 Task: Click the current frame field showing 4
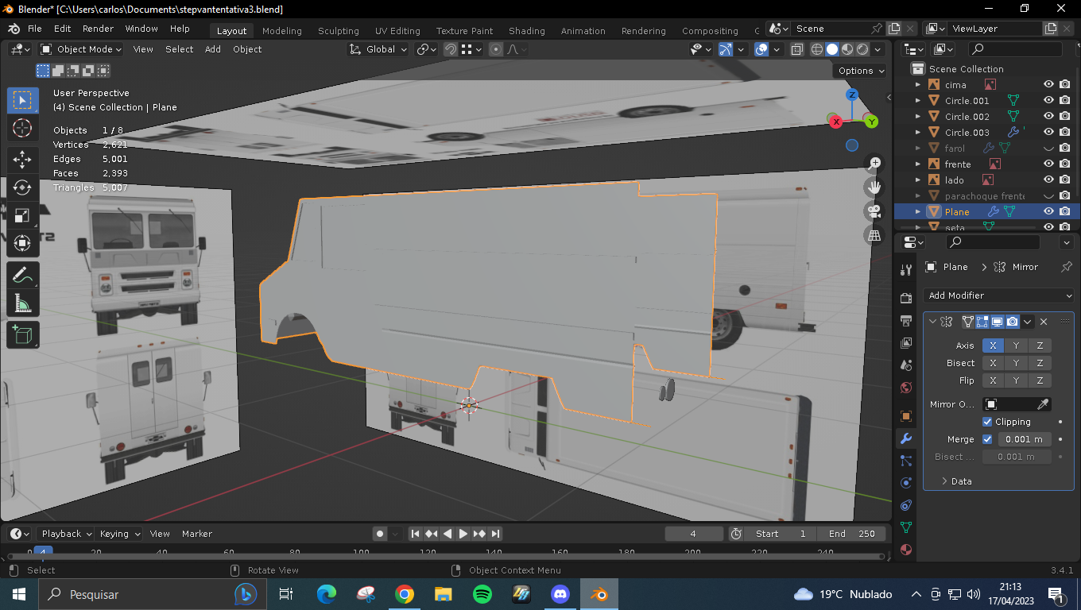click(694, 534)
